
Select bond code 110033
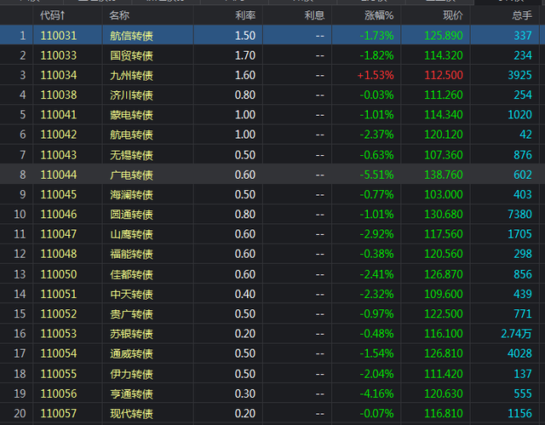[x=59, y=55]
